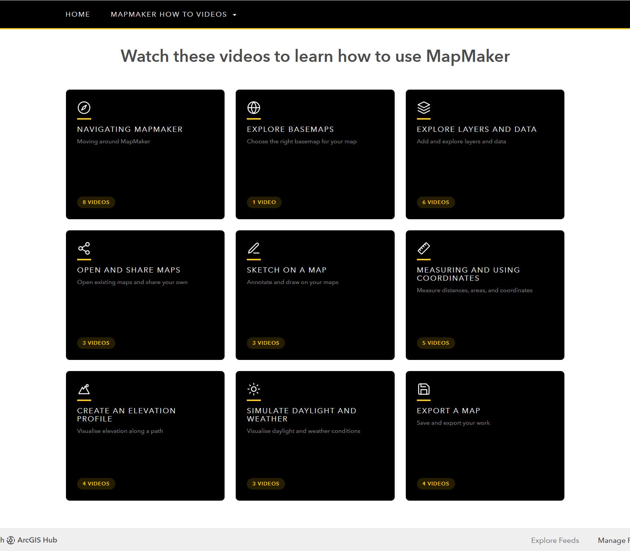630x551 pixels.
Task: Click 3 Videos badge under Simulate Daylight
Action: click(x=266, y=484)
